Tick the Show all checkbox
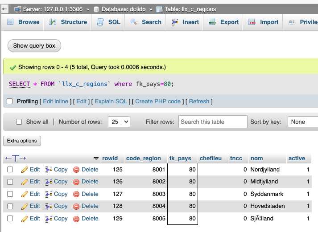The height and width of the screenshot is (232, 318). [19, 122]
